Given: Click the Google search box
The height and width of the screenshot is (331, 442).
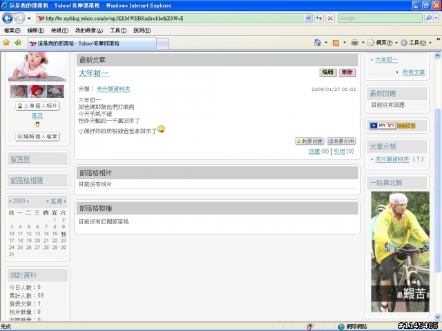Looking at the screenshot, I should pyautogui.click(x=381, y=19).
